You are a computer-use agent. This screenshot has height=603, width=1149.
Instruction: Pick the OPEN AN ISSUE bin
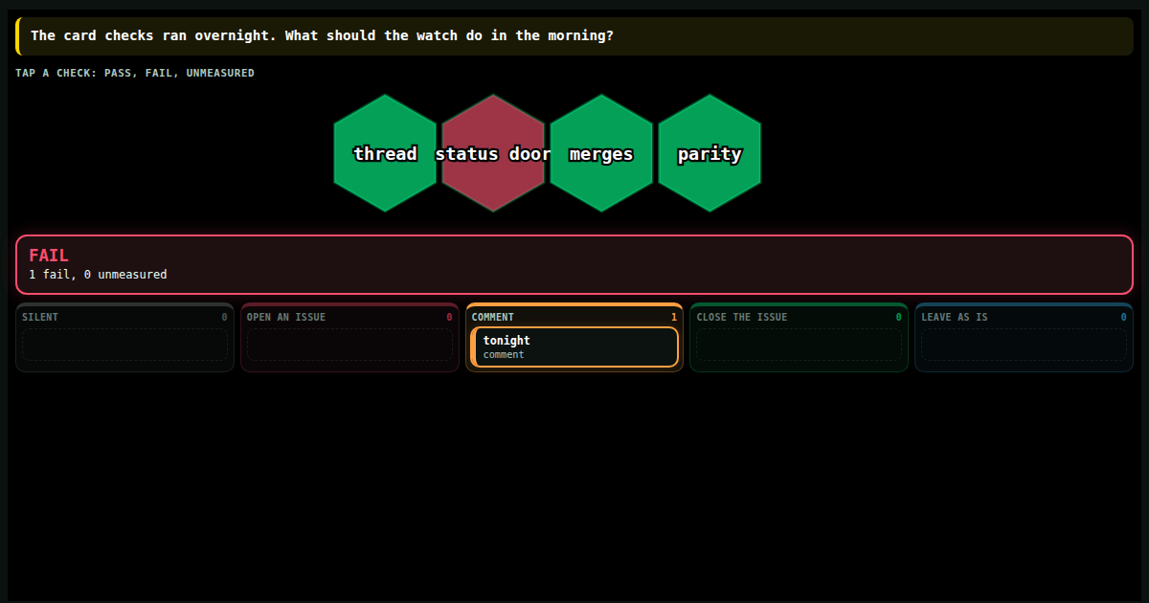coord(349,337)
